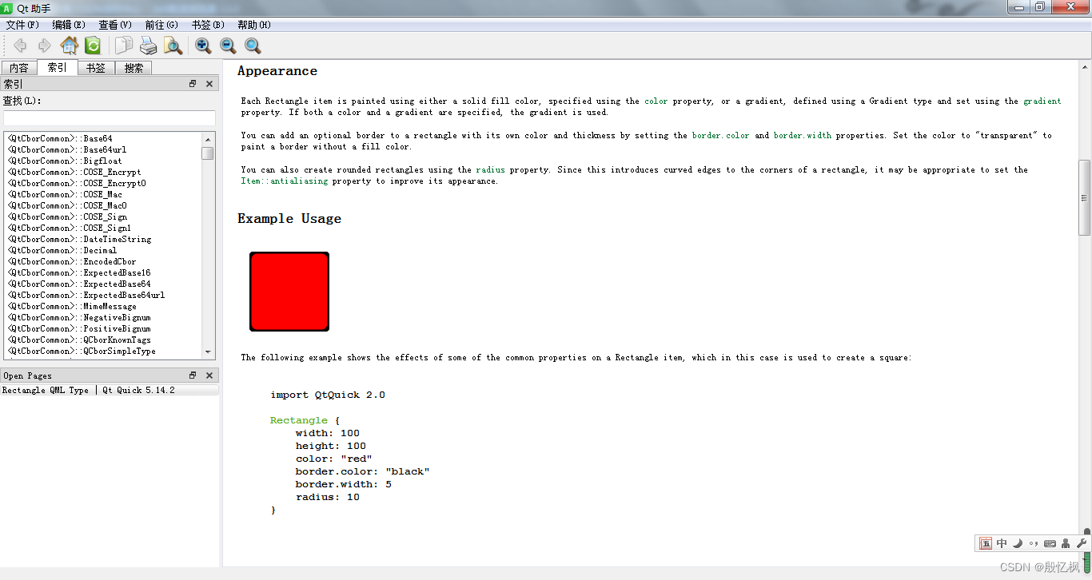
Task: Sync with table of contents icon
Action: [x=93, y=46]
